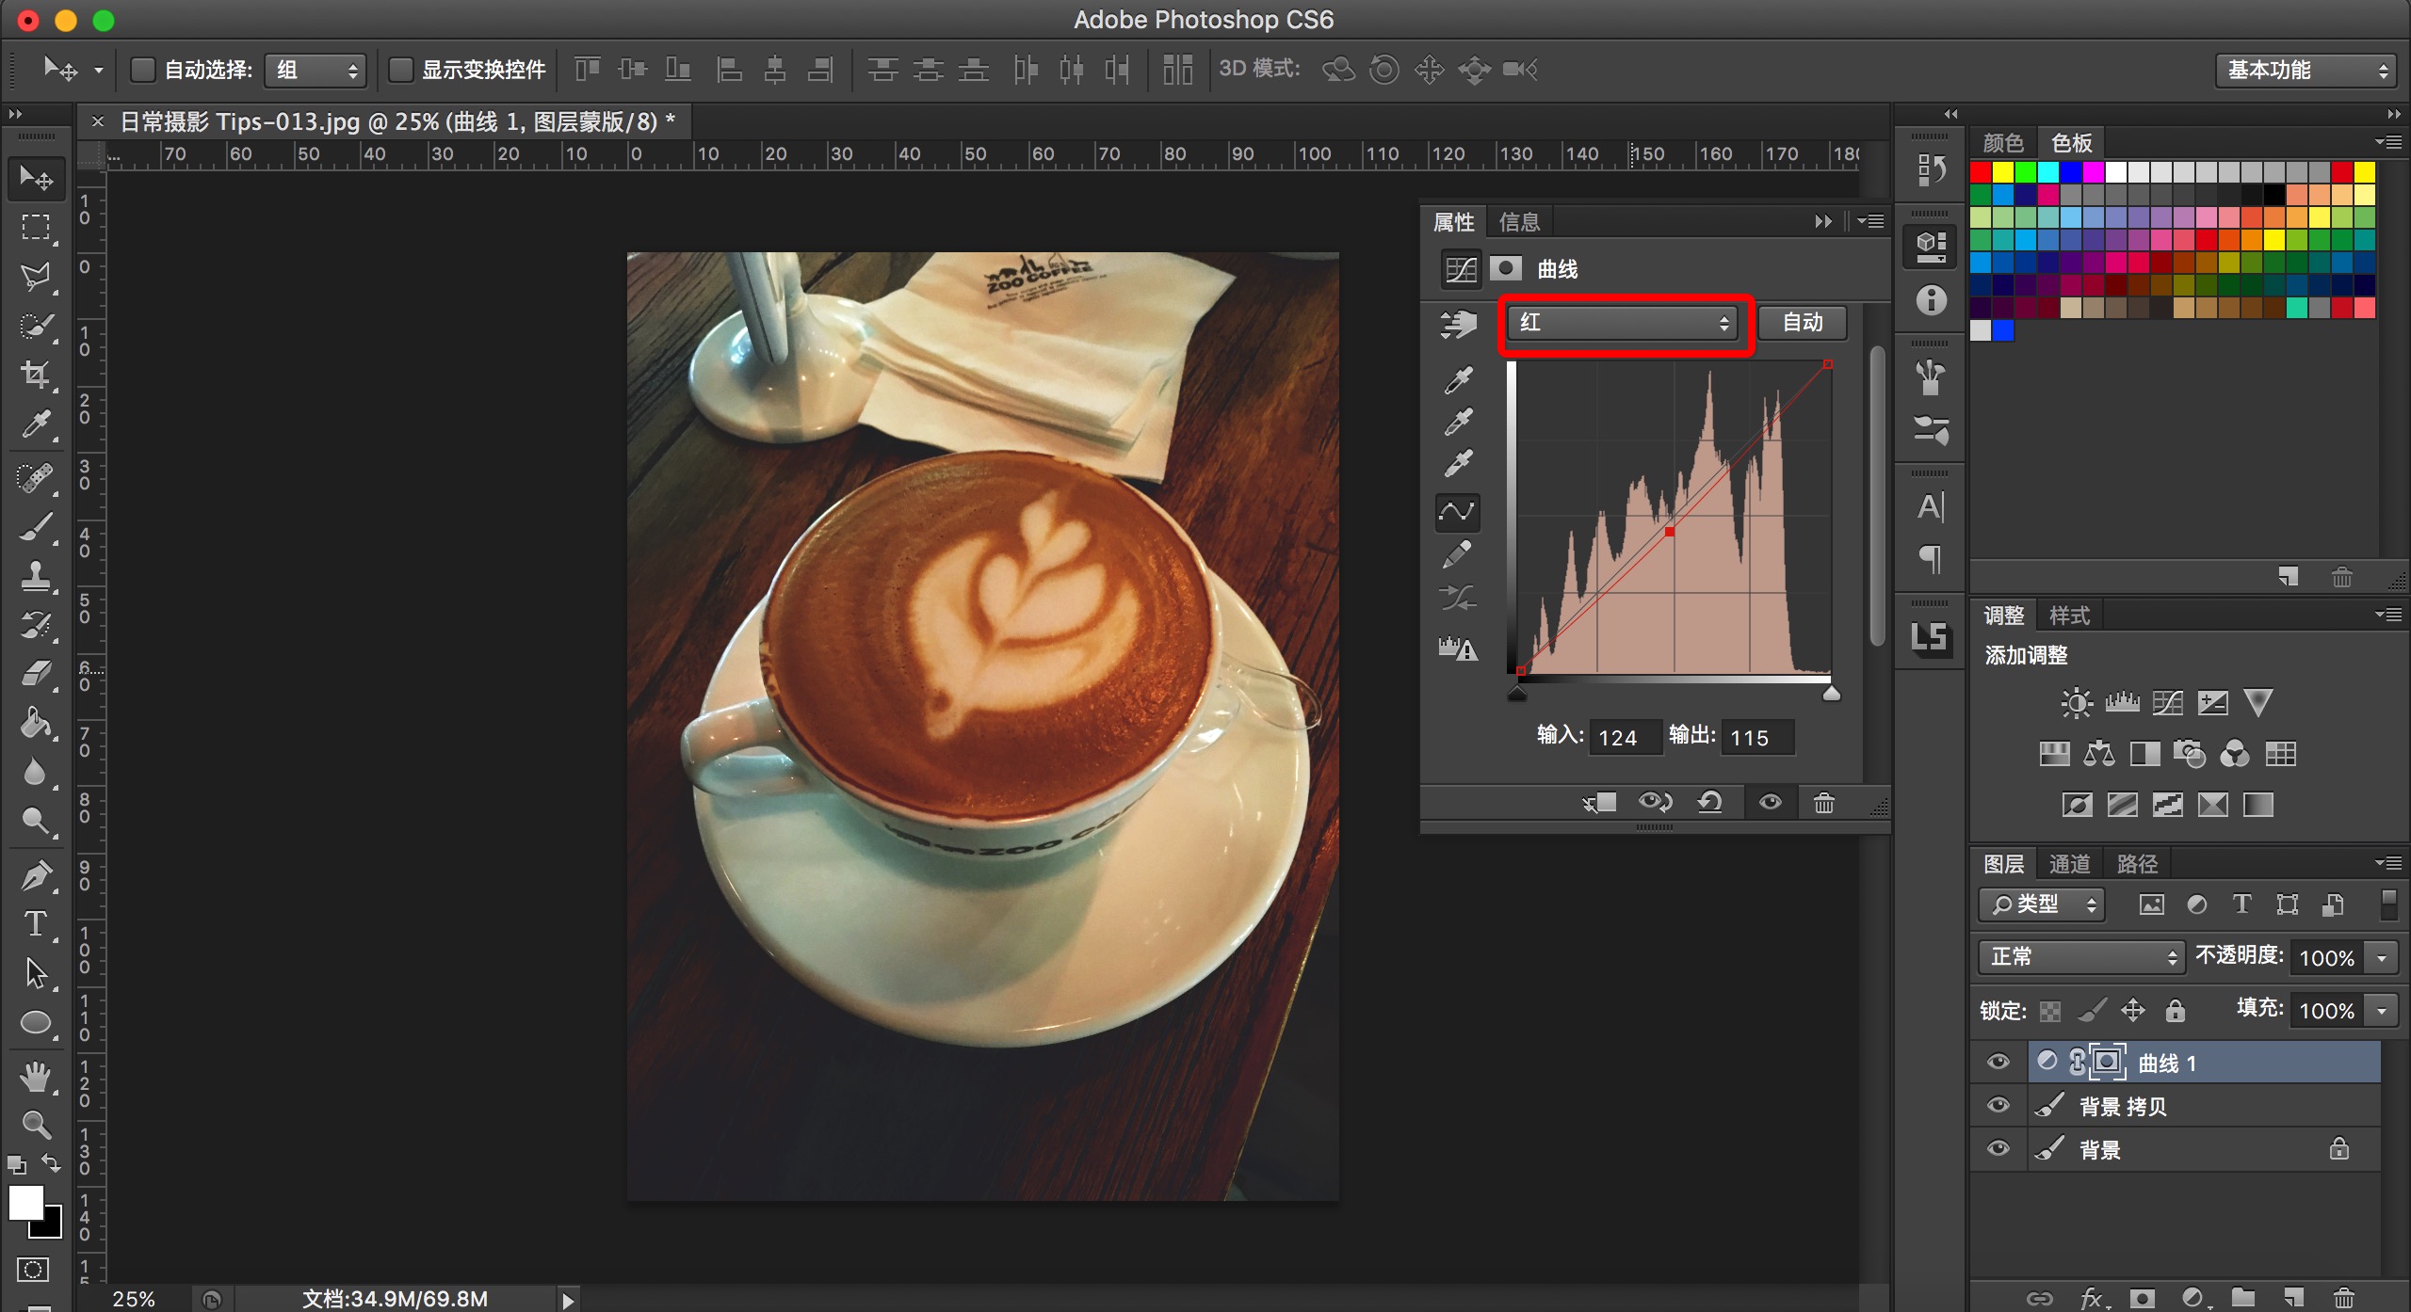2411x1312 pixels.
Task: Switch to the 通道 tab
Action: pos(2069,864)
